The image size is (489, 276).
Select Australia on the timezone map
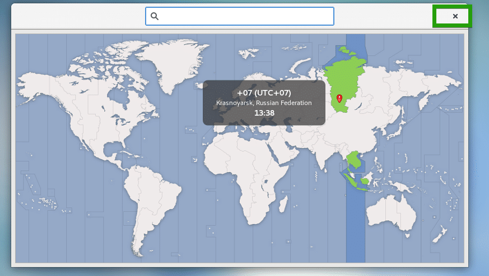point(392,213)
